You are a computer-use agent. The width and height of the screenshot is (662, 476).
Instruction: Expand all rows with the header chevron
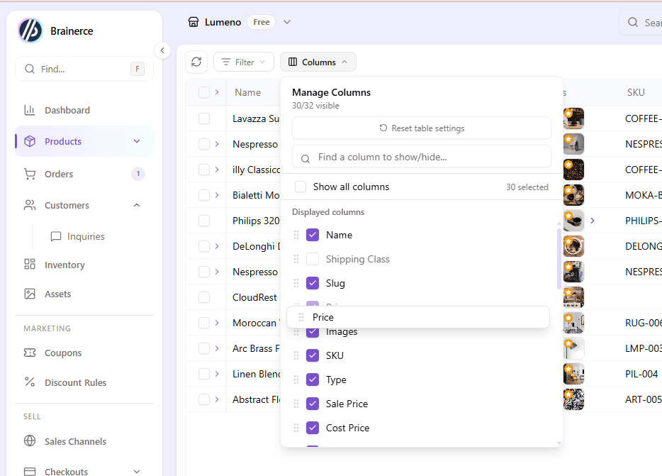(217, 92)
